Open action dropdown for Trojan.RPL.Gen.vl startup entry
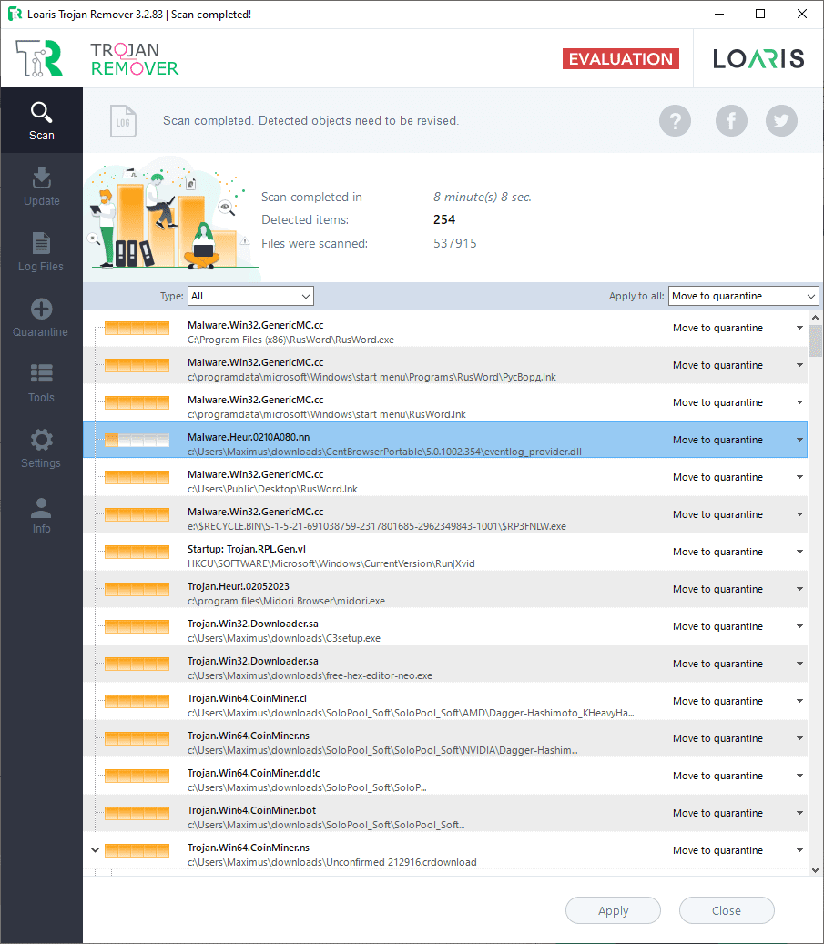 pos(799,552)
